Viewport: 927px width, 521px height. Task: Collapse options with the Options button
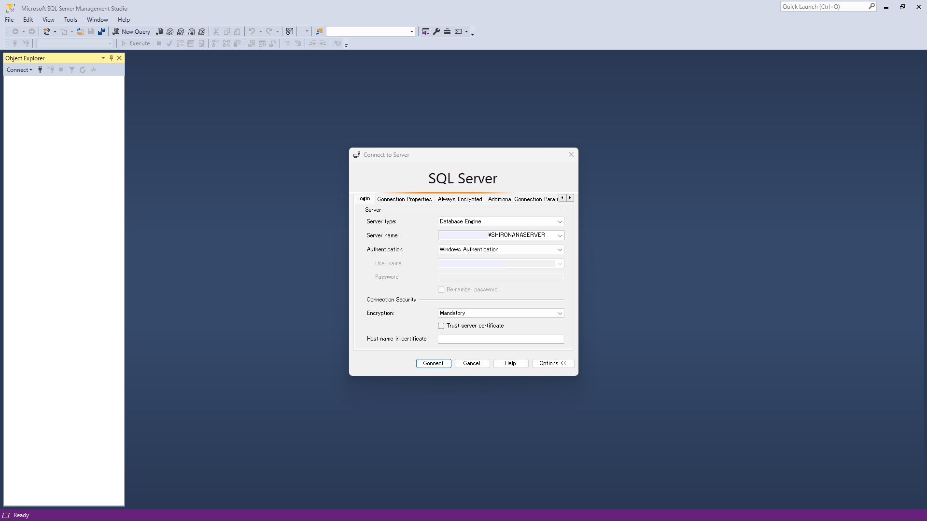553,363
